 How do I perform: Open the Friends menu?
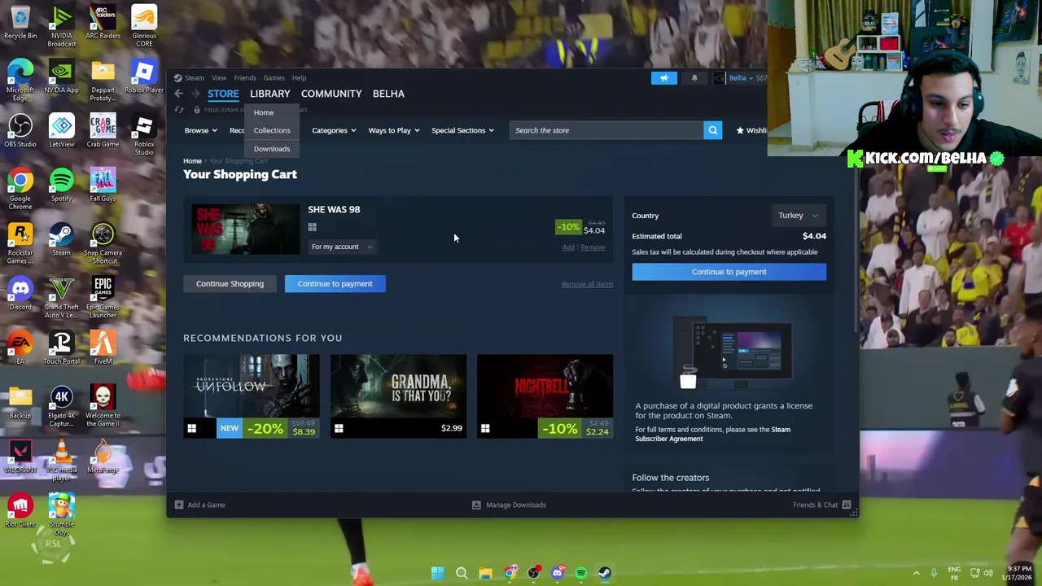tap(245, 78)
